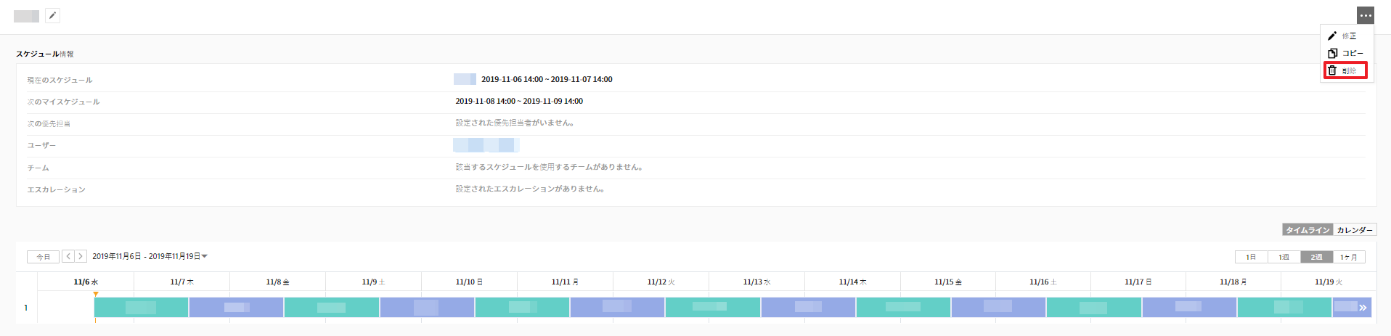1391x336 pixels.
Task: Open the three-dot more options menu
Action: pos(1365,15)
